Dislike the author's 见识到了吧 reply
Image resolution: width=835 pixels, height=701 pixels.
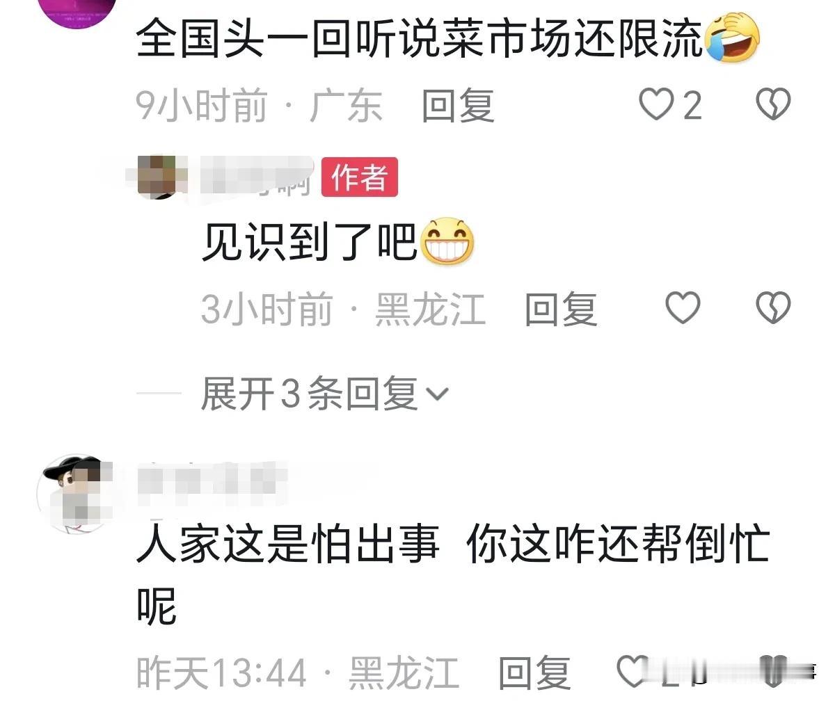coord(773,308)
